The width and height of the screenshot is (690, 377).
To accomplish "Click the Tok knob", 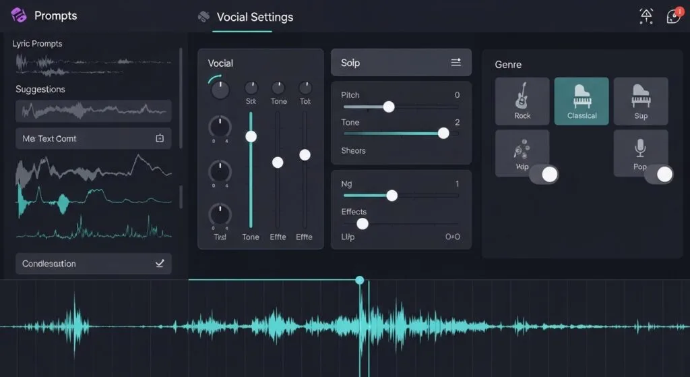I will click(x=305, y=88).
